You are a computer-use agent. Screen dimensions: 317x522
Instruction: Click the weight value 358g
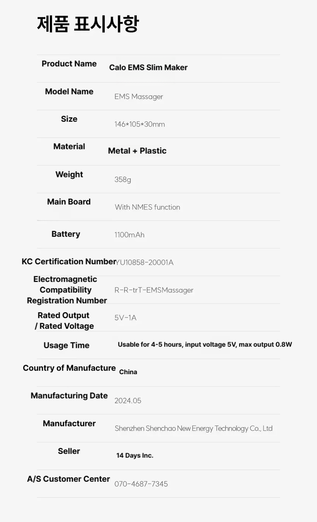(x=123, y=180)
